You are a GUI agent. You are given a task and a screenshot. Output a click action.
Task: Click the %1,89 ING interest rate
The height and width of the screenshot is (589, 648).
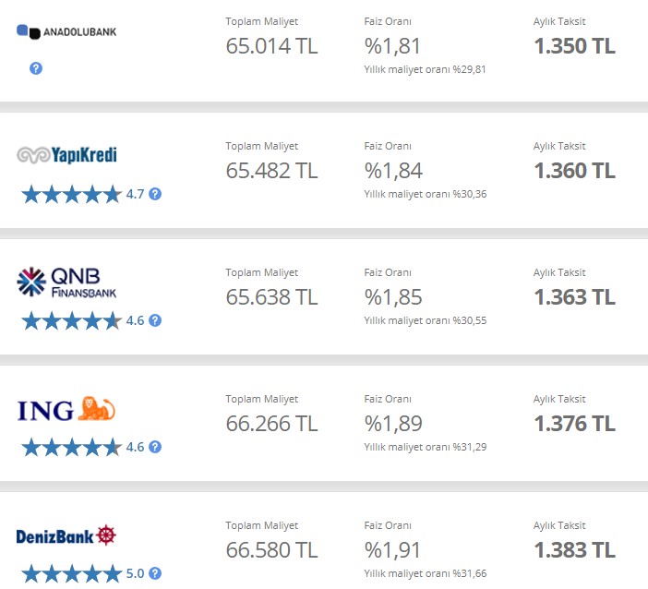point(393,424)
